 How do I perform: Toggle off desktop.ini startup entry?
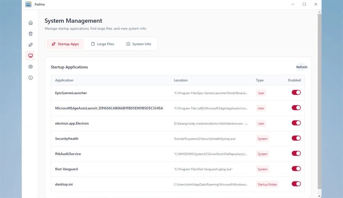click(296, 184)
